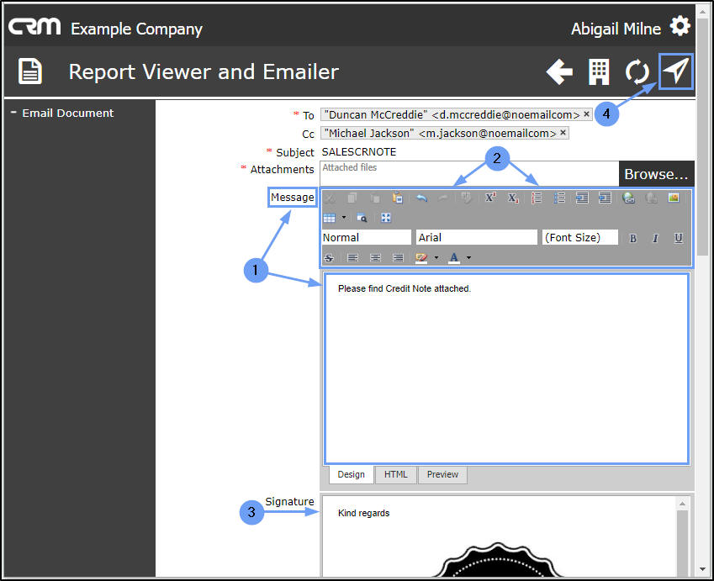Toggle bold formatting
The image size is (714, 581).
[632, 238]
